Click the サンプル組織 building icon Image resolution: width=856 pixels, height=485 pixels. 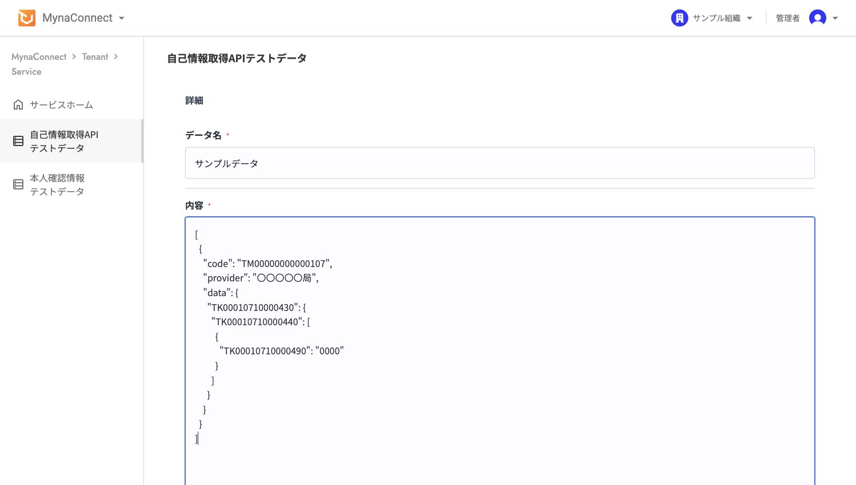[x=679, y=18]
